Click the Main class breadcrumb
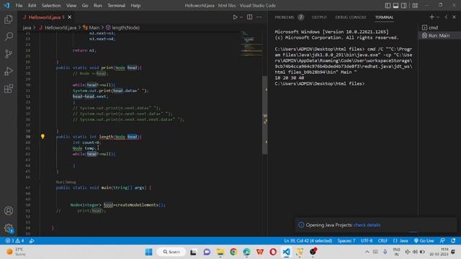Viewport: 461px width, 259px height. coord(91,27)
